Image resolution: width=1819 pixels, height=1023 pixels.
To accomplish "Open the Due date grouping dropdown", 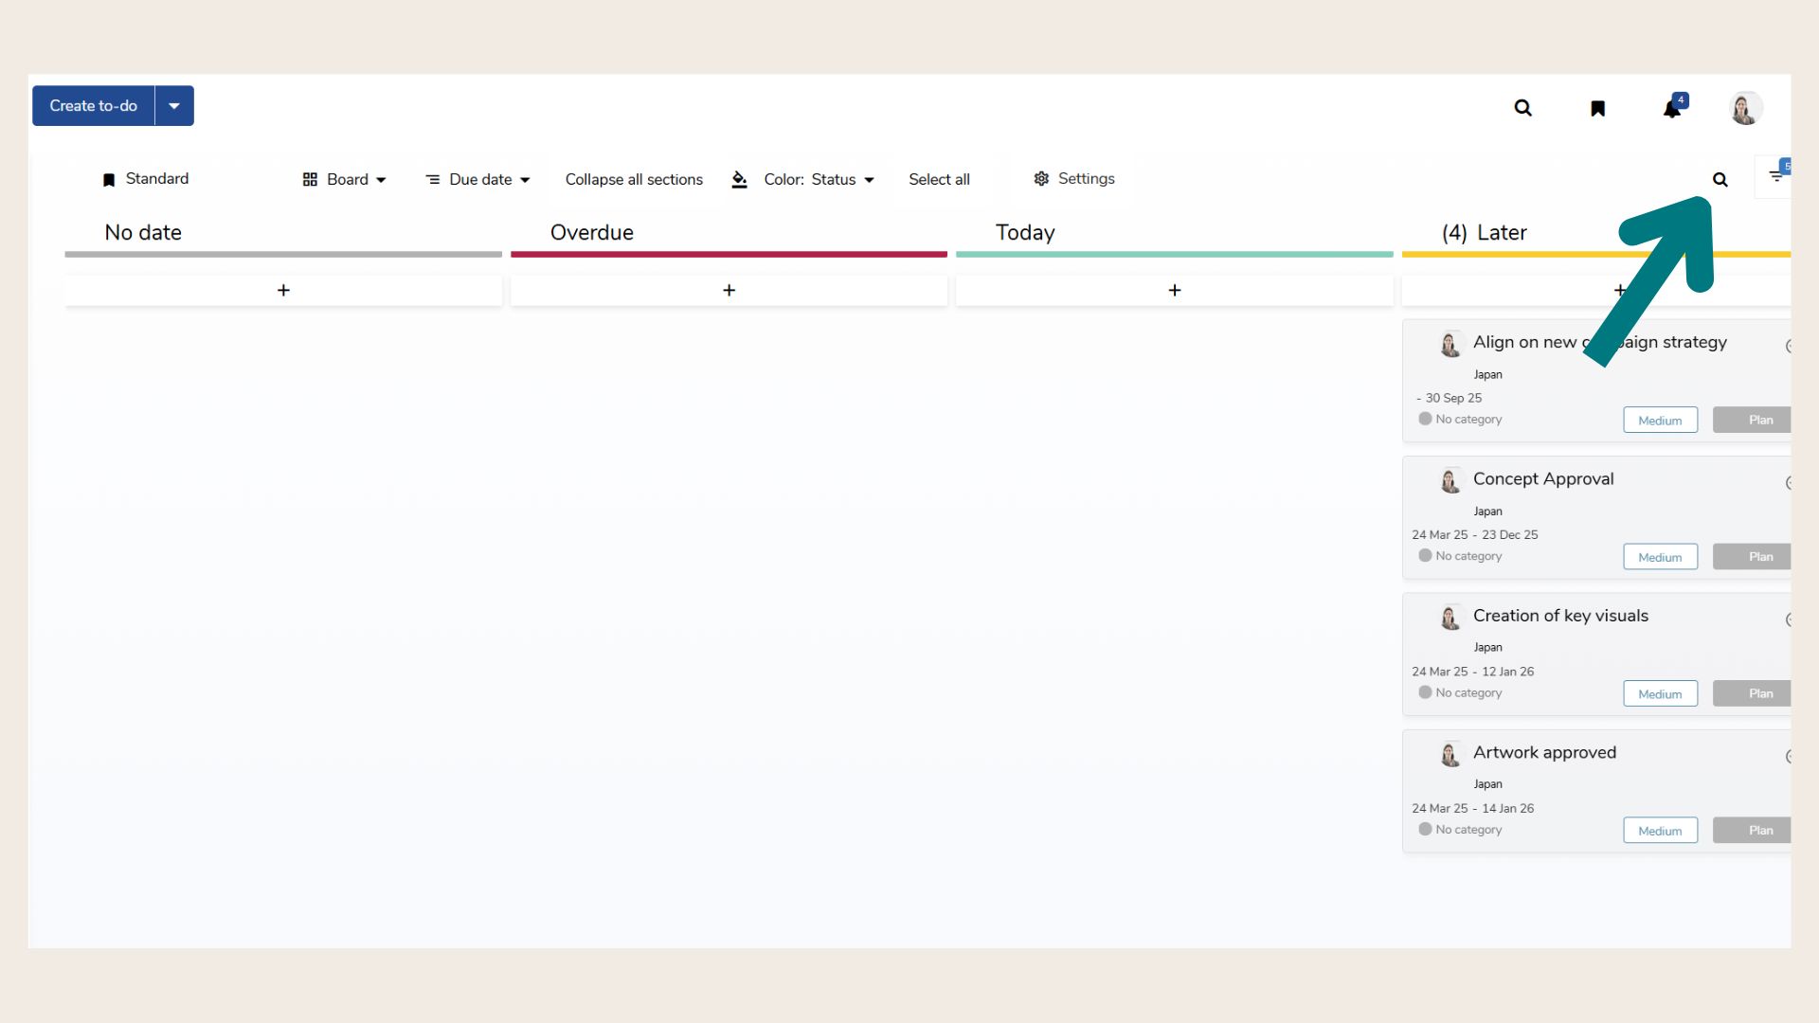I will click(x=478, y=179).
